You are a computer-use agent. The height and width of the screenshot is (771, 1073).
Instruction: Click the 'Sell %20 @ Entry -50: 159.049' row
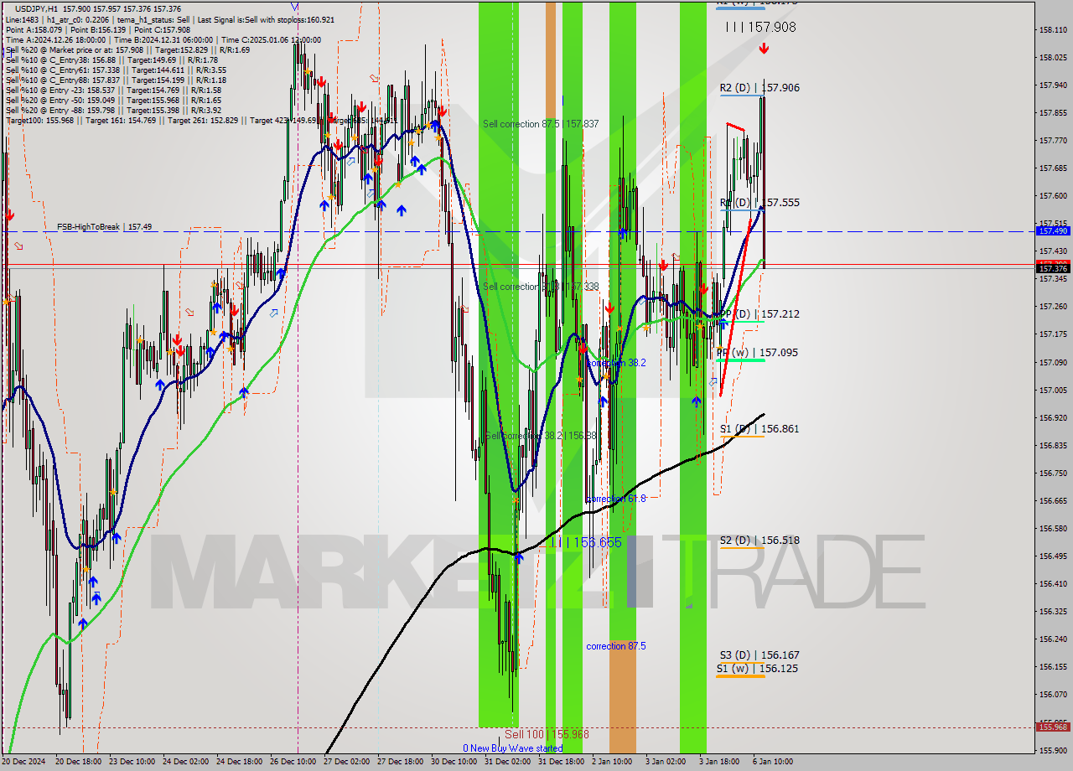113,100
